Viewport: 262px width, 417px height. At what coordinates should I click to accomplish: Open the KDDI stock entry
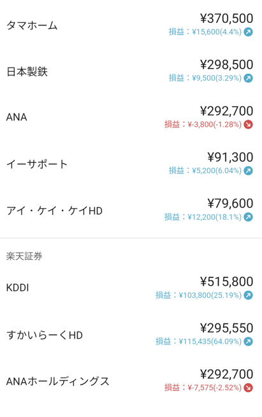[x=131, y=288]
